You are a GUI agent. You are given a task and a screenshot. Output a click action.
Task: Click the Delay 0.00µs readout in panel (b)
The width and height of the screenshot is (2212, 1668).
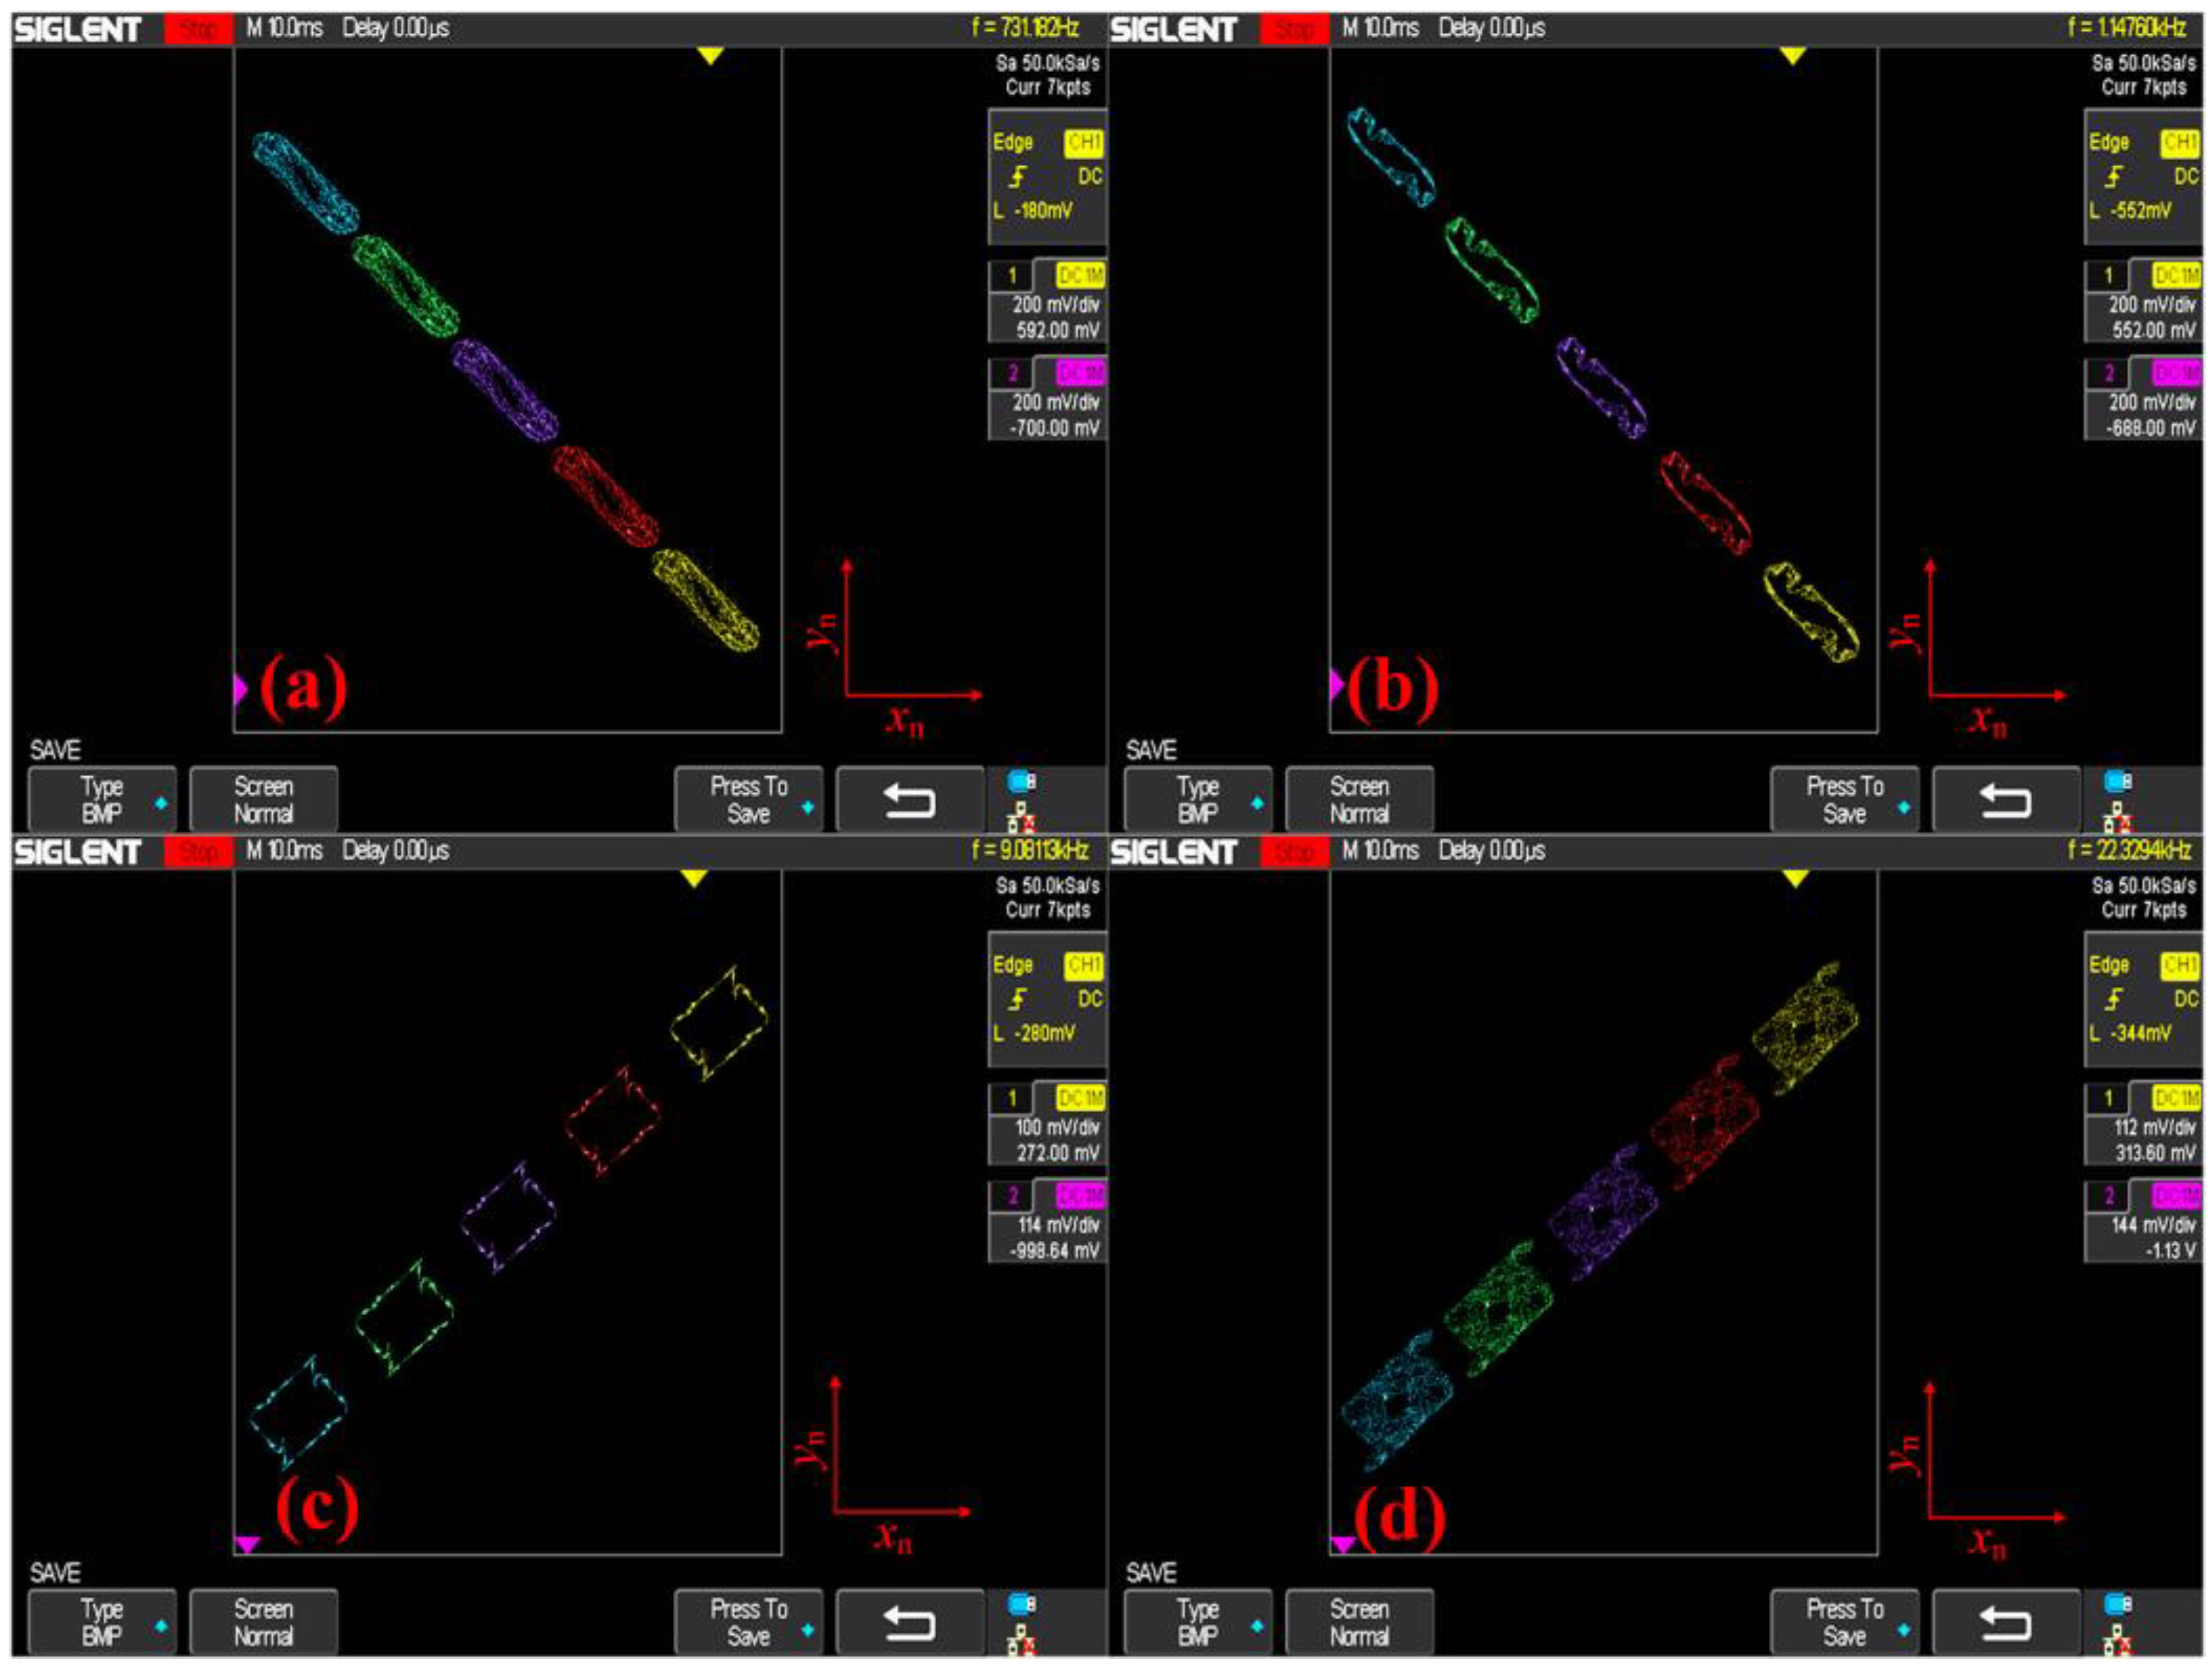(x=1491, y=28)
